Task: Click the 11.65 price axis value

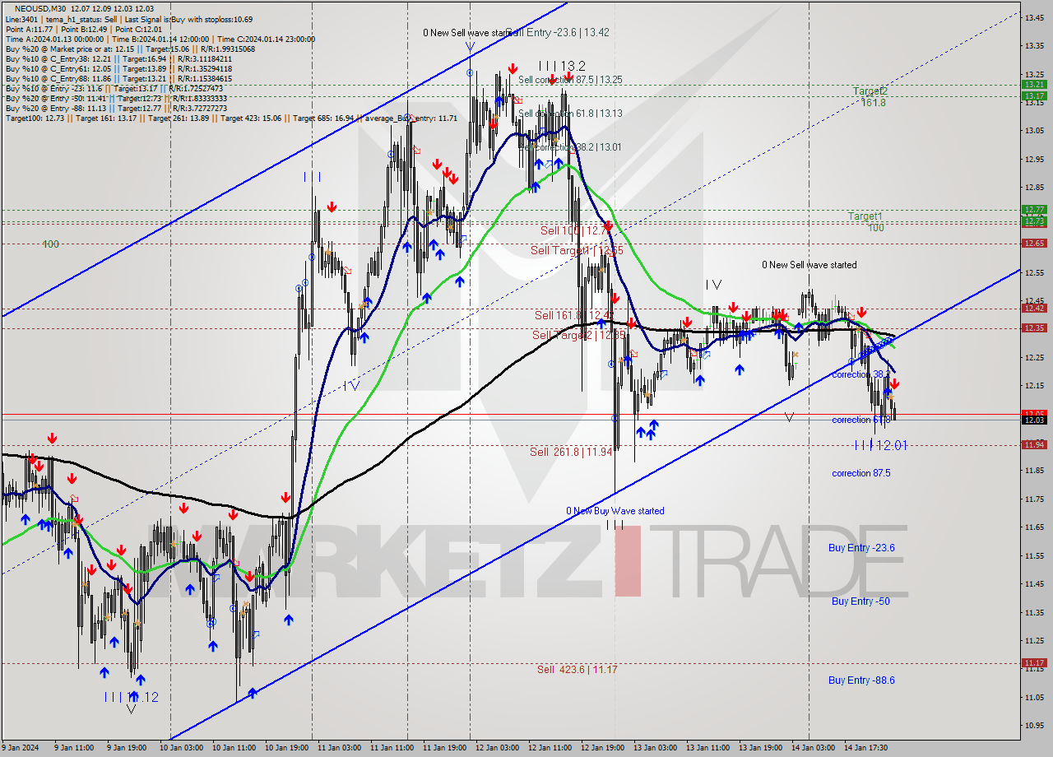Action: point(1035,527)
